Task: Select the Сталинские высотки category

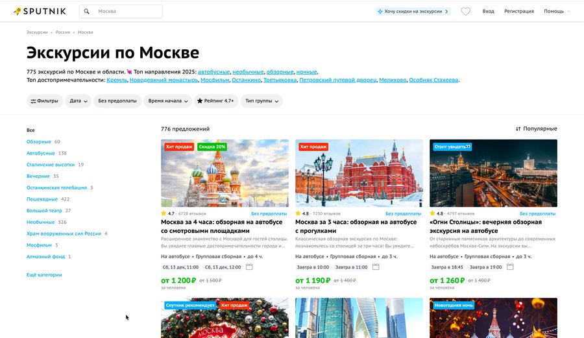Action: [50, 165]
